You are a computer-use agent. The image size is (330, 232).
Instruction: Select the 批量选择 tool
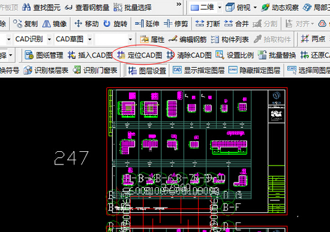[x=133, y=8]
